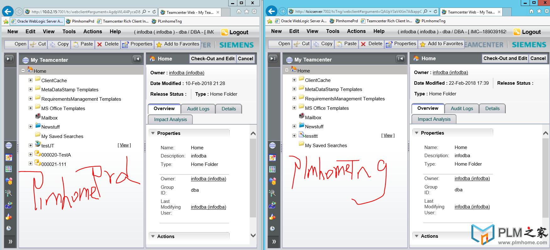Click the double-chevron more icon in right sidebar
This screenshot has width=550, height=250.
tap(274, 242)
